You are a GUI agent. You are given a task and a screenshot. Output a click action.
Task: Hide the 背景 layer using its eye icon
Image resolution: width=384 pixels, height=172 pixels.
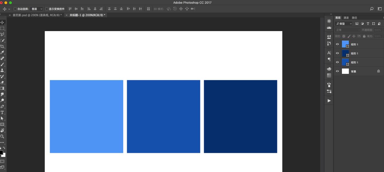[337, 71]
